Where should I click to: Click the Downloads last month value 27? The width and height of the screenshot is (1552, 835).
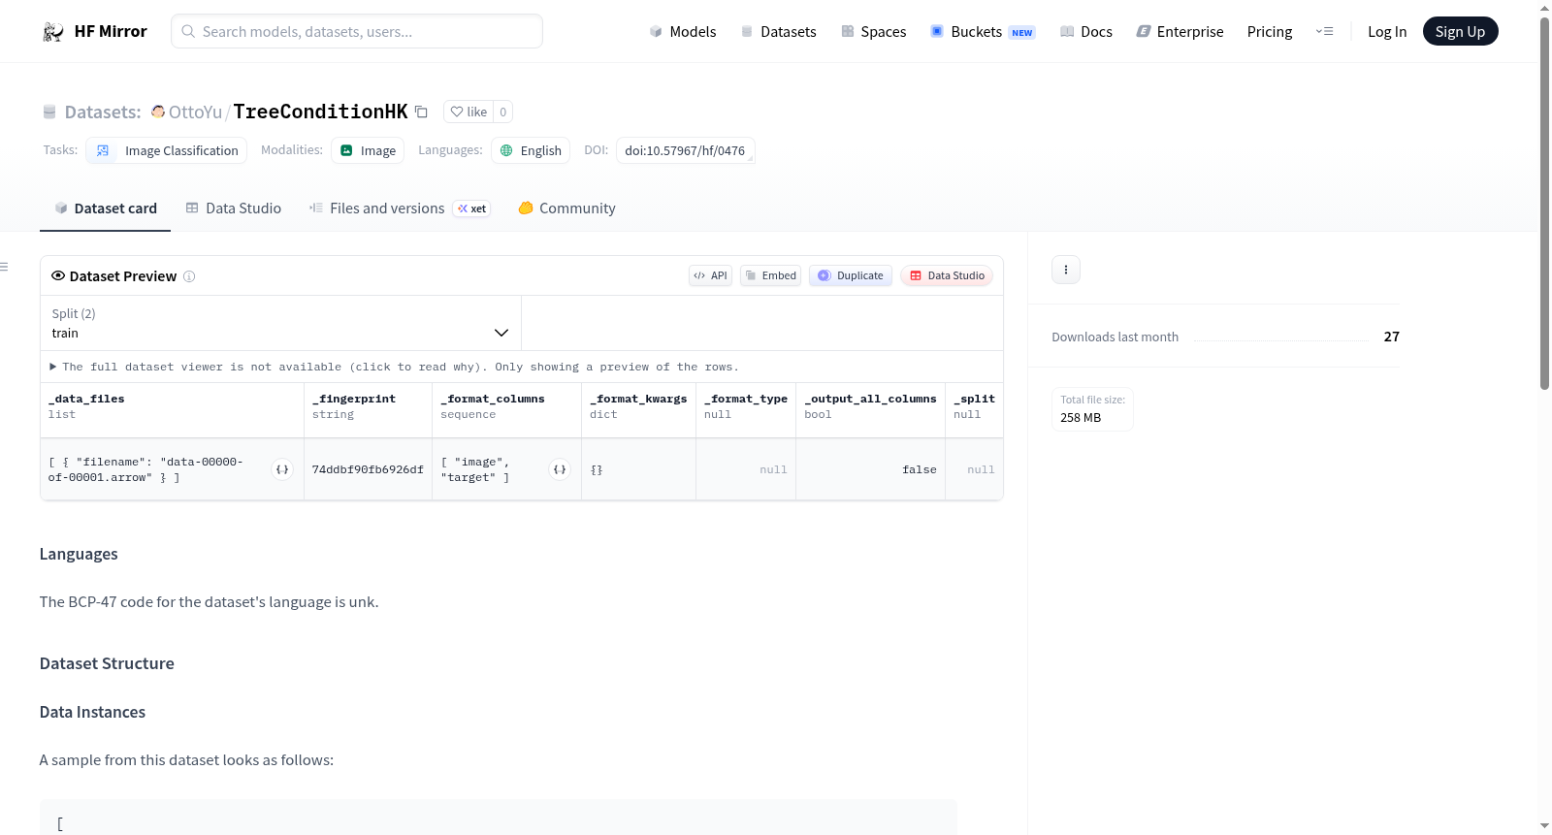click(1392, 337)
